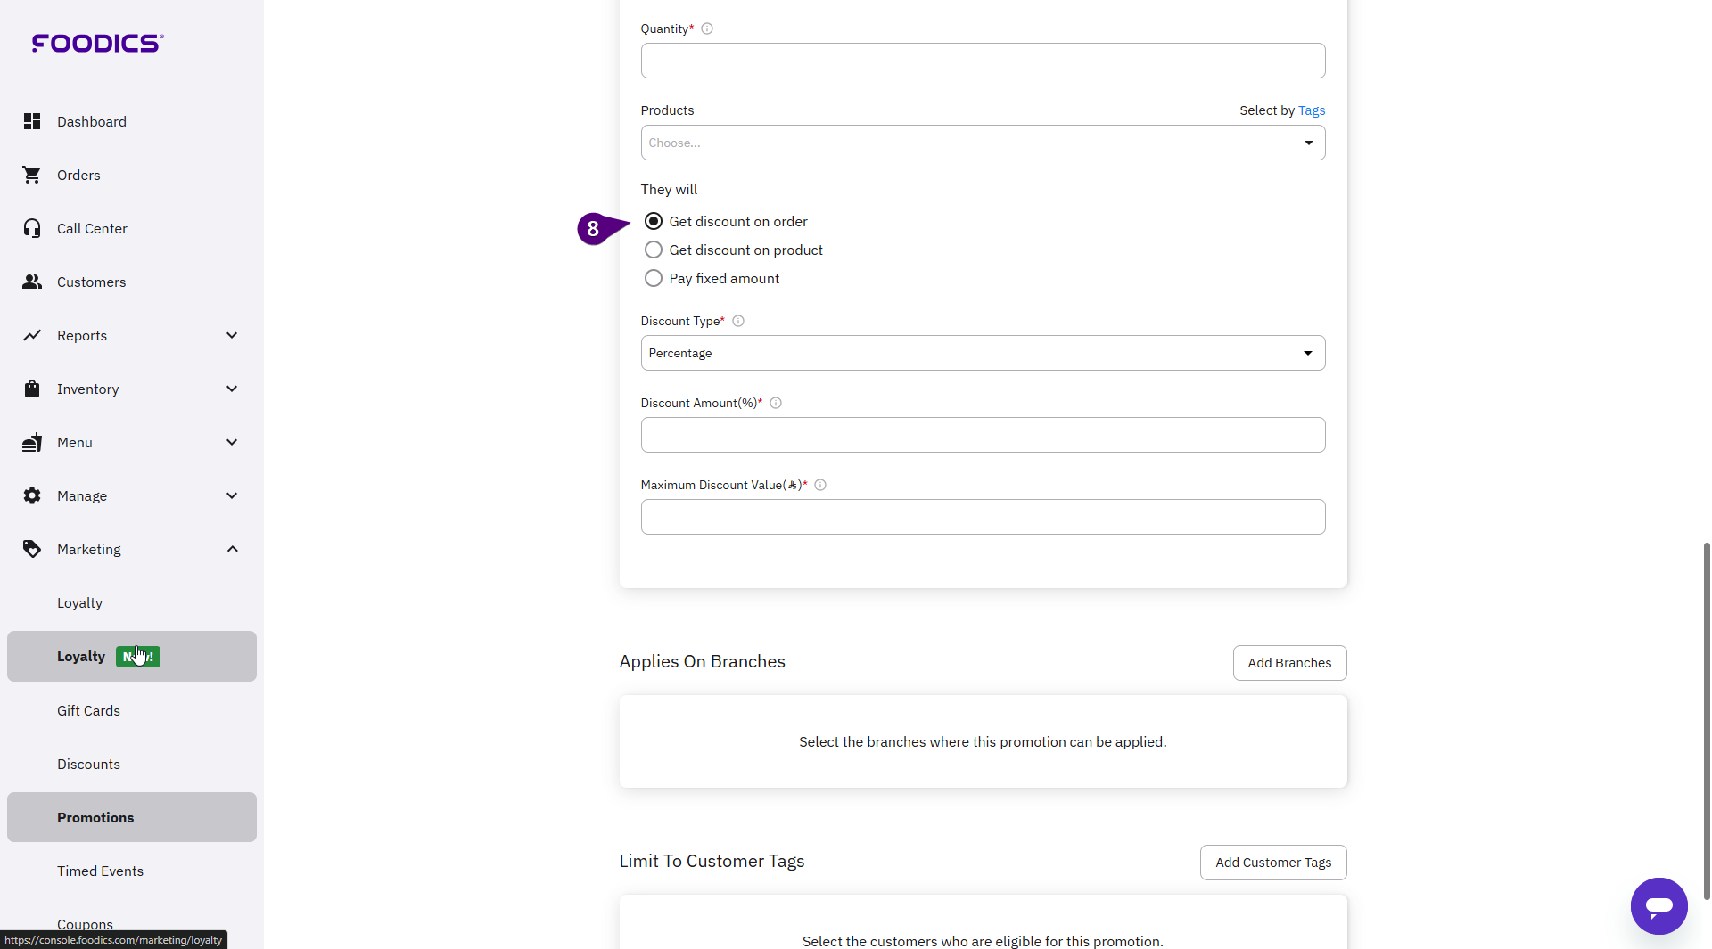The height and width of the screenshot is (949, 1712).
Task: Open the Products dropdown
Action: (x=983, y=143)
